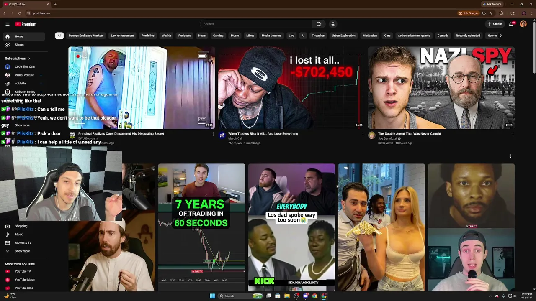
Task: Reload the page in Chrome
Action: 20,13
